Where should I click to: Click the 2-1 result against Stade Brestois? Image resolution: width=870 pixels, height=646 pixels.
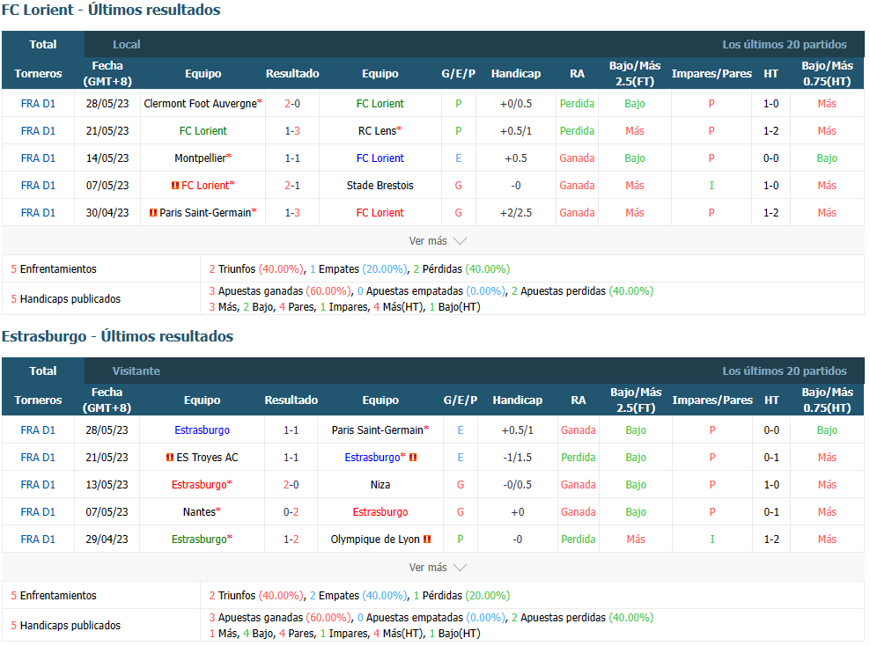coord(292,185)
